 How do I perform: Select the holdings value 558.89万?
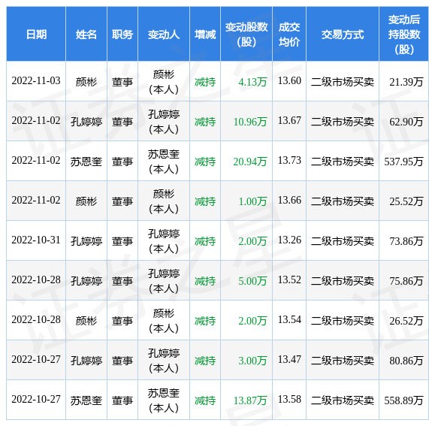pyautogui.click(x=403, y=400)
